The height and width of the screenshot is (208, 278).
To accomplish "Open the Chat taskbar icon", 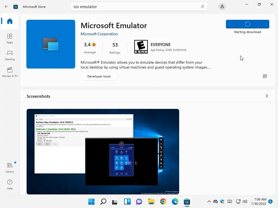I will click(x=139, y=201).
